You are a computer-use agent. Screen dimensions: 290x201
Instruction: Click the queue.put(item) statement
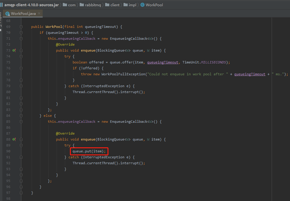point(89,151)
